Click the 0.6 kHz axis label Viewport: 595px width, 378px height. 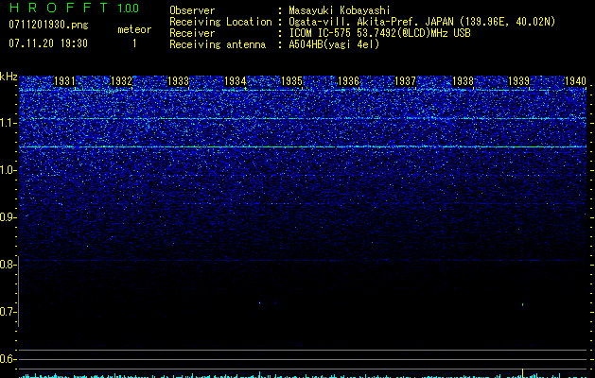(8, 359)
